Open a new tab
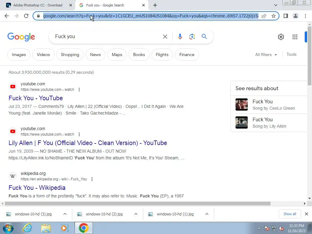The width and height of the screenshot is (312, 234). coord(155,5)
